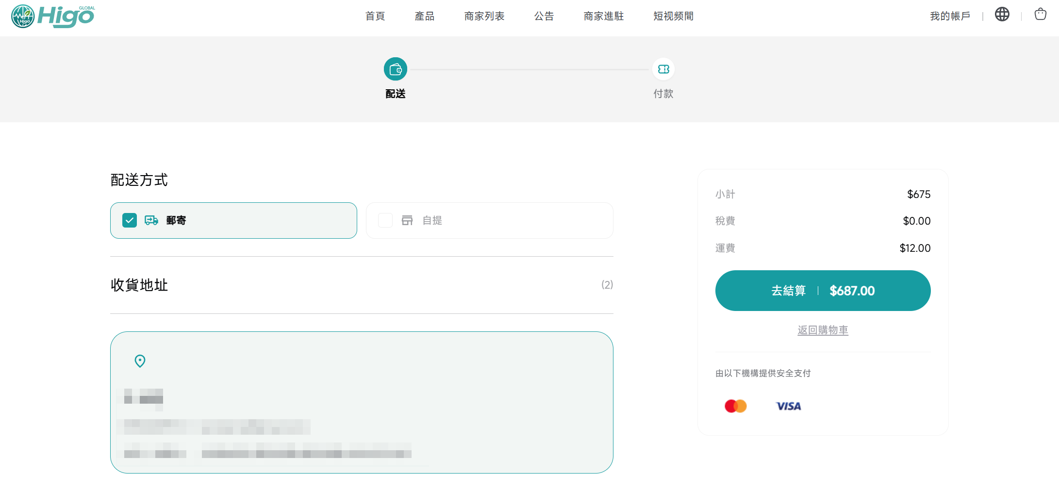
Task: Click the 稅費 label
Action: (725, 221)
